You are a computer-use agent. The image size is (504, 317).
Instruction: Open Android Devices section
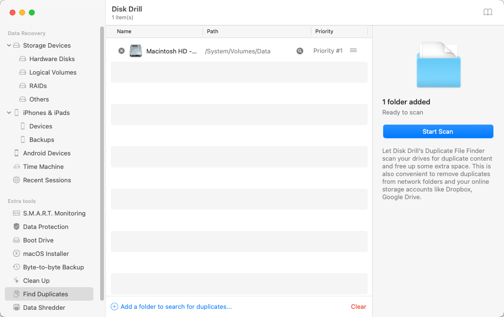(x=47, y=153)
